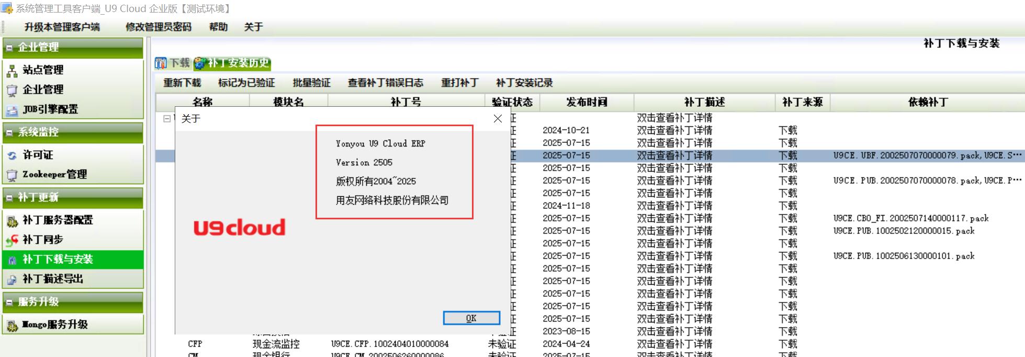Click the 补丁描述 column header
1025x357 pixels.
[x=705, y=102]
